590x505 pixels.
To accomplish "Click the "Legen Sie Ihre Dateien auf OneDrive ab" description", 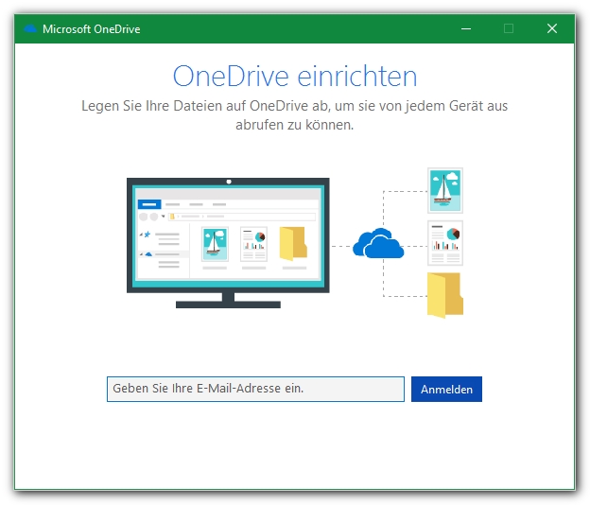I will coord(295,115).
